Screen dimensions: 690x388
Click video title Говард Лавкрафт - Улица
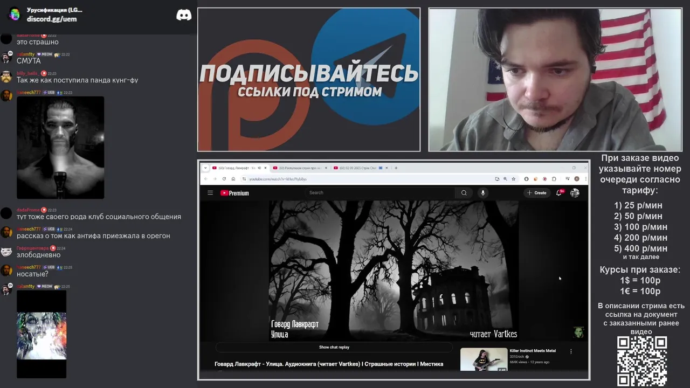329,364
